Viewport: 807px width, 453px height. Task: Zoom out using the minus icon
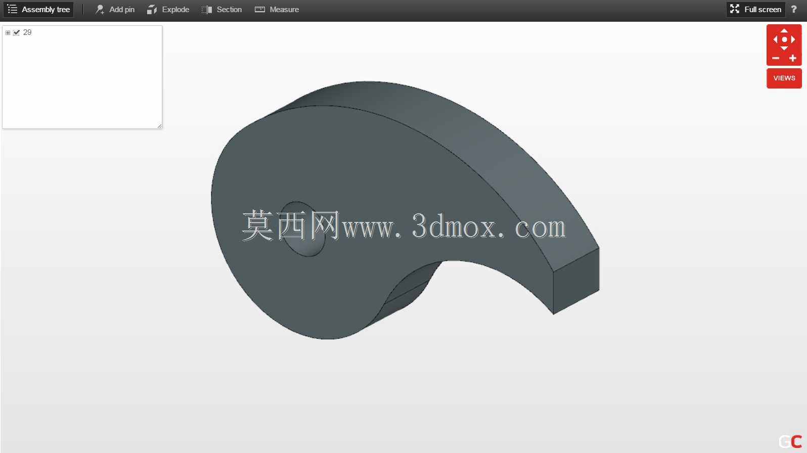(776, 59)
